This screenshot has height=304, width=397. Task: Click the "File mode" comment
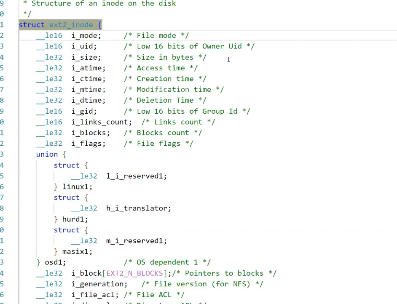pyautogui.click(x=156, y=35)
